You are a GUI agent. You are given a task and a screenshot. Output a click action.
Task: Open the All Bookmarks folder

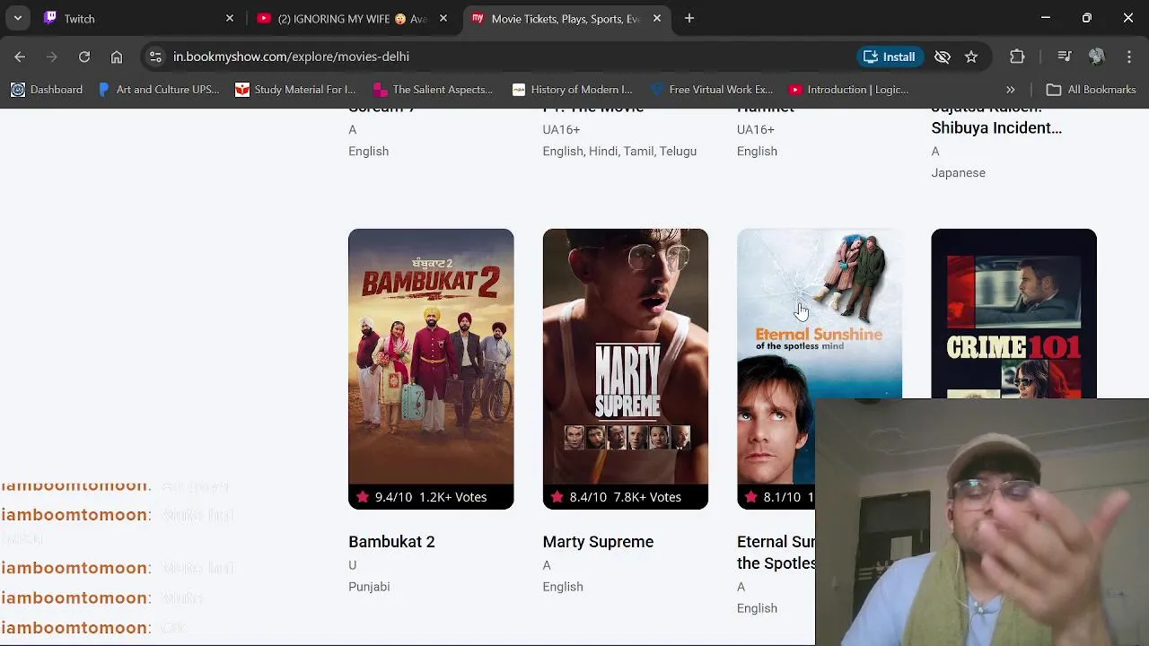pyautogui.click(x=1092, y=90)
